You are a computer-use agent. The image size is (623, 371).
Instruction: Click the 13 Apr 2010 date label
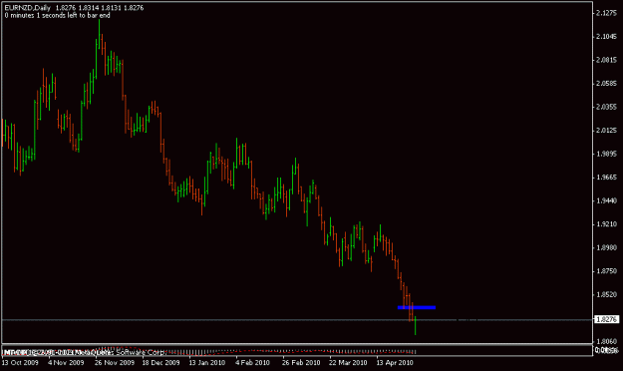coord(395,363)
